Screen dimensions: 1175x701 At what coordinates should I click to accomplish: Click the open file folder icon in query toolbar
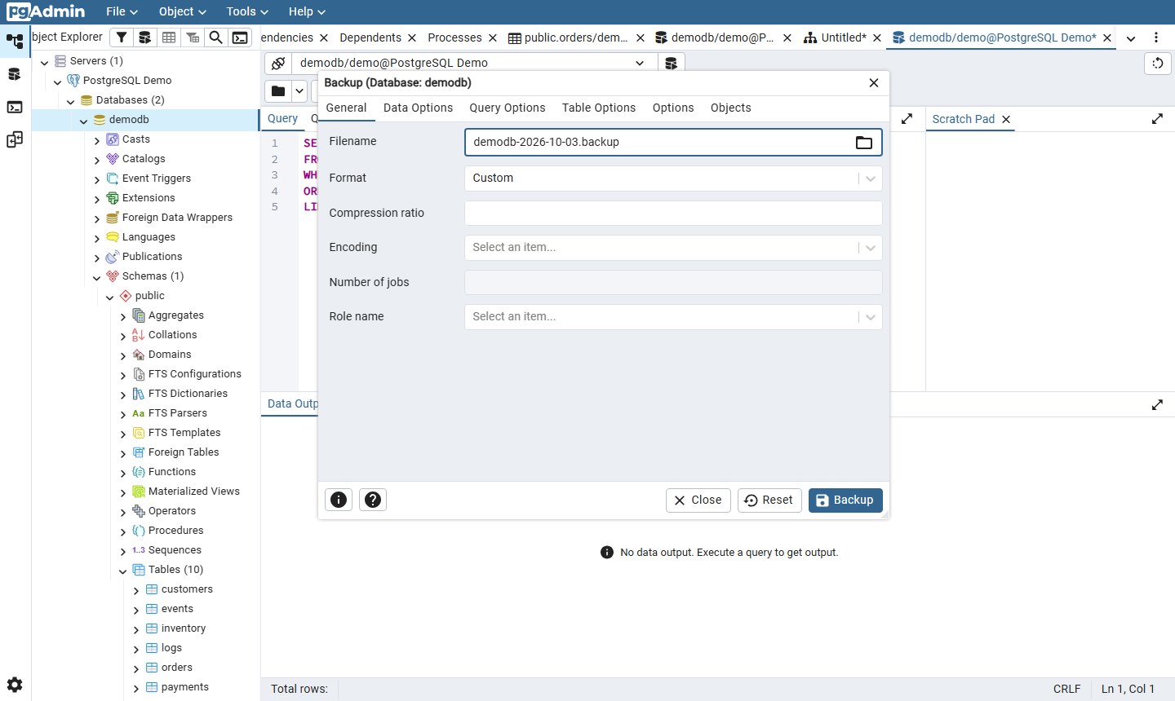point(278,91)
